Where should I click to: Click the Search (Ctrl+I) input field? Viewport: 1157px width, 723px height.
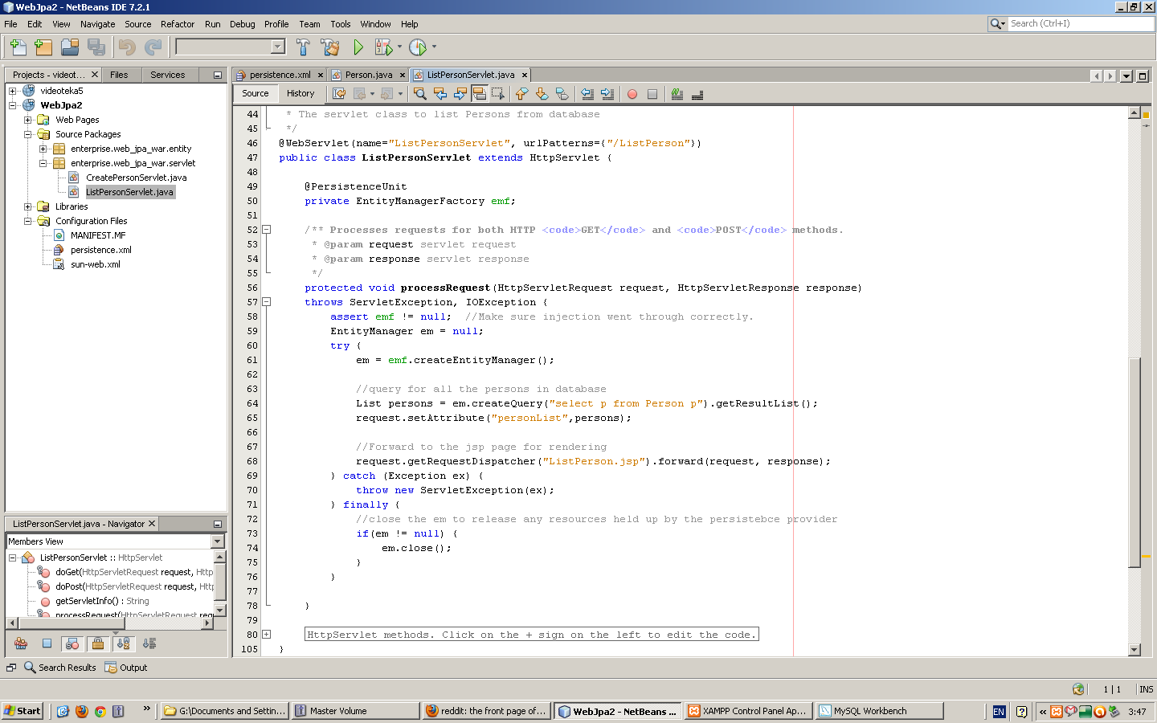1080,24
